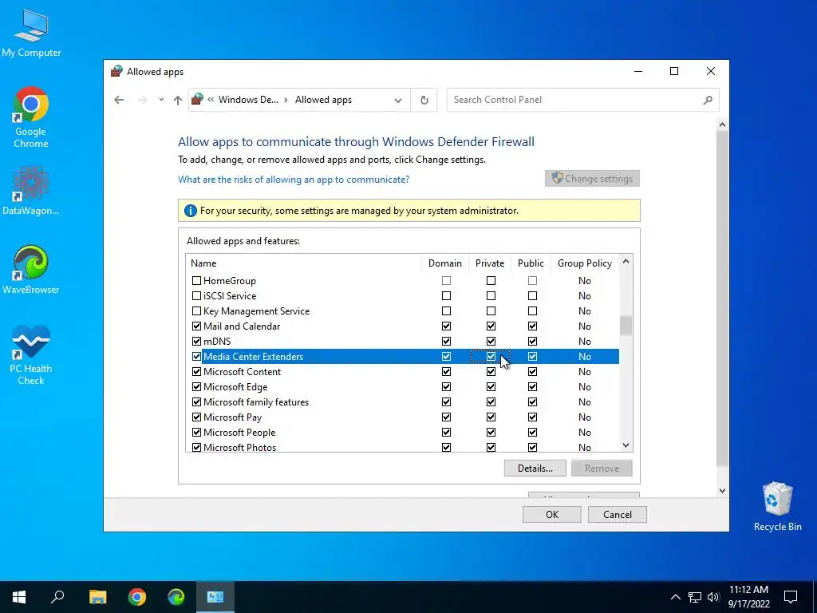Click the firewall icon in address bar

click(x=197, y=99)
